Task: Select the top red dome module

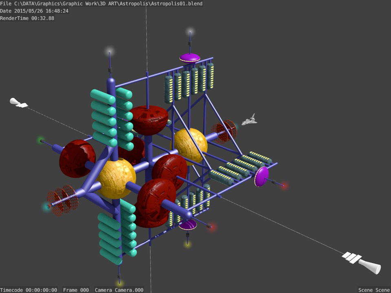Action: [x=149, y=120]
